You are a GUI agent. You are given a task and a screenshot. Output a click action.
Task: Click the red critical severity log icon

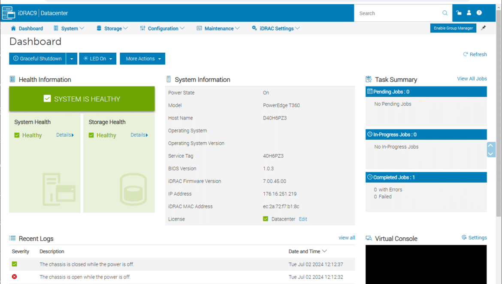click(x=15, y=277)
